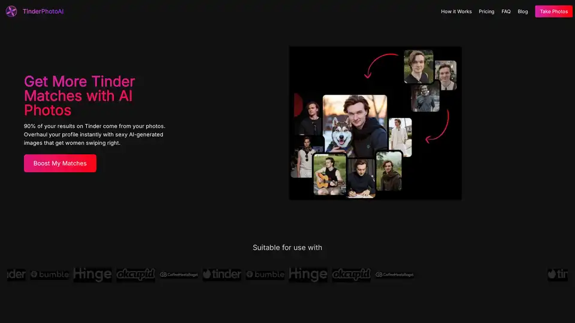575x323 pixels.
Task: Click the first CoffeeMeetsBagel logo
Action: [x=178, y=275]
